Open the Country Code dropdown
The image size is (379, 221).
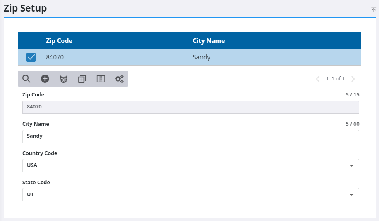pos(191,165)
